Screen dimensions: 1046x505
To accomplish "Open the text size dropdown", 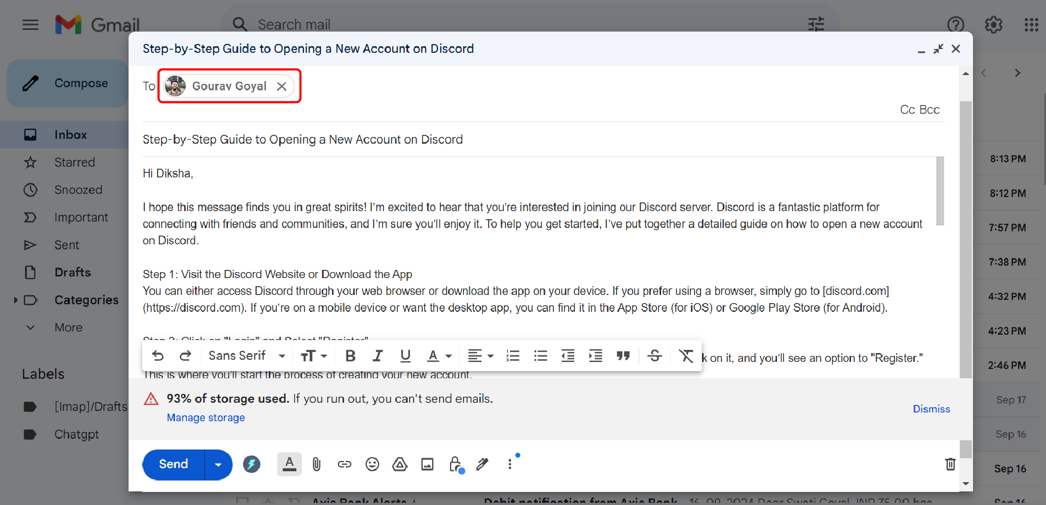I will (314, 356).
